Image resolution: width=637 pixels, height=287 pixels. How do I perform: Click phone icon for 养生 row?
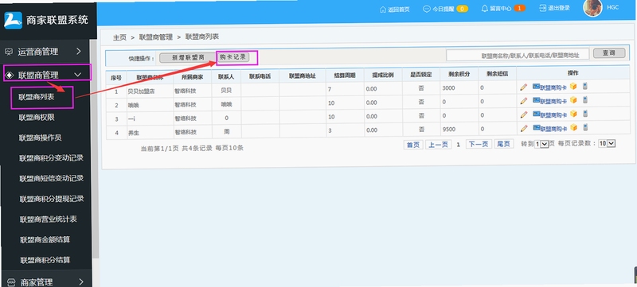coord(585,127)
